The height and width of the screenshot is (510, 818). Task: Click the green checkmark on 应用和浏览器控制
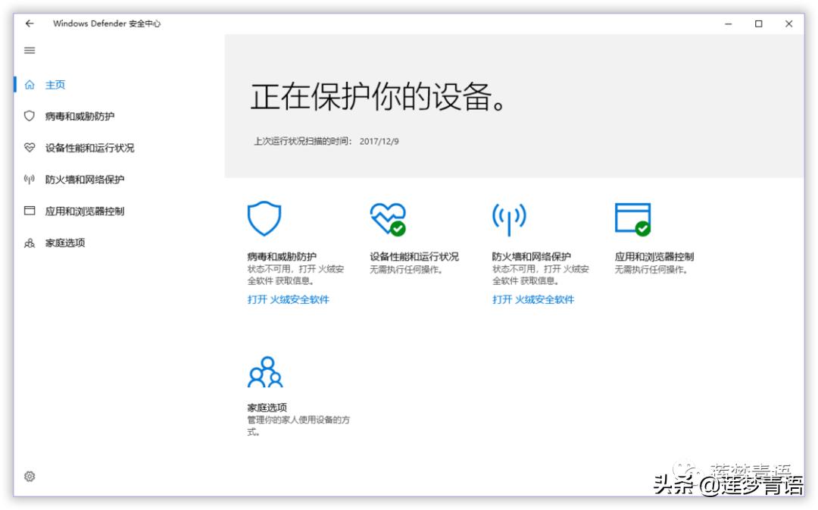coord(643,229)
